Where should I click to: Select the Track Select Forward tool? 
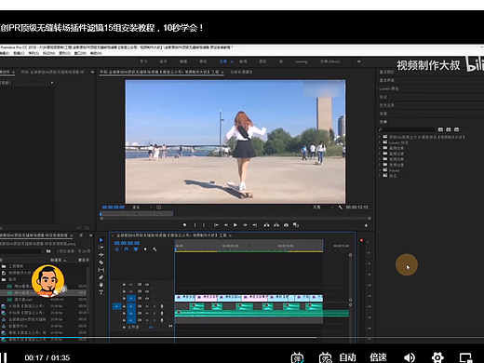(x=101, y=248)
